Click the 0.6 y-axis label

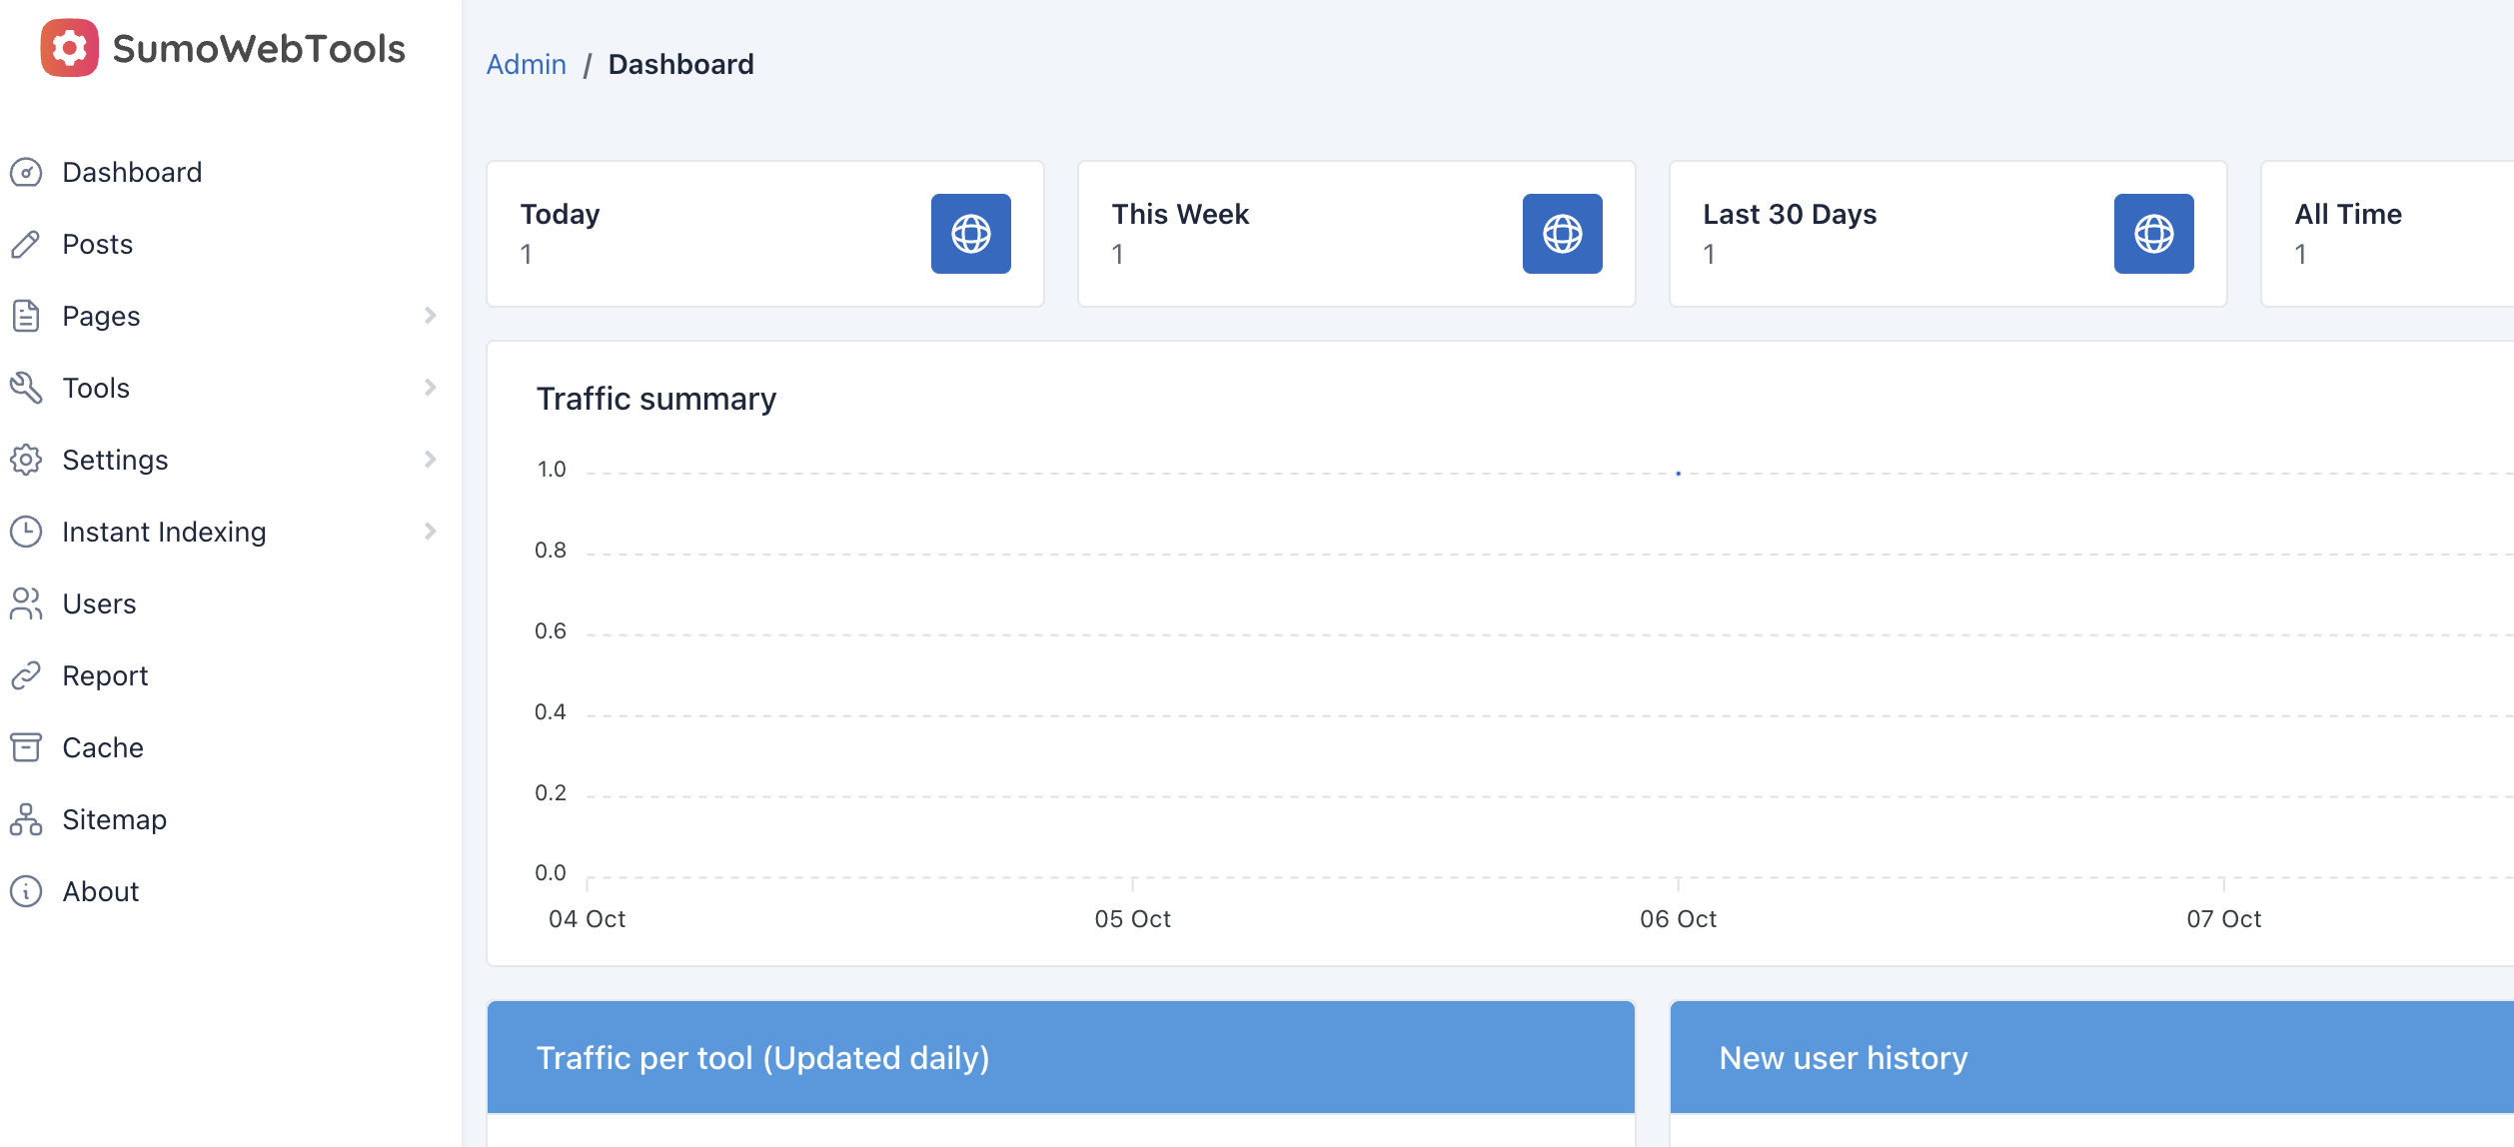click(x=551, y=631)
